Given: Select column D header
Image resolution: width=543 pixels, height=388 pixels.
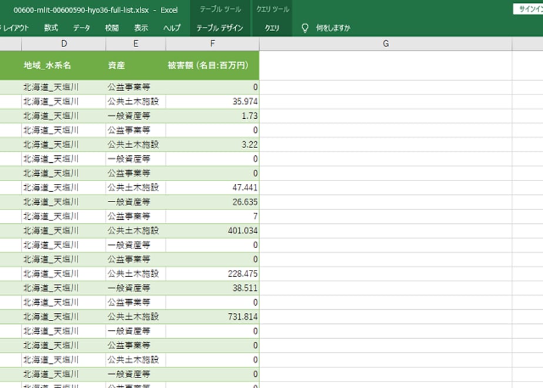Looking at the screenshot, I should coord(63,44).
